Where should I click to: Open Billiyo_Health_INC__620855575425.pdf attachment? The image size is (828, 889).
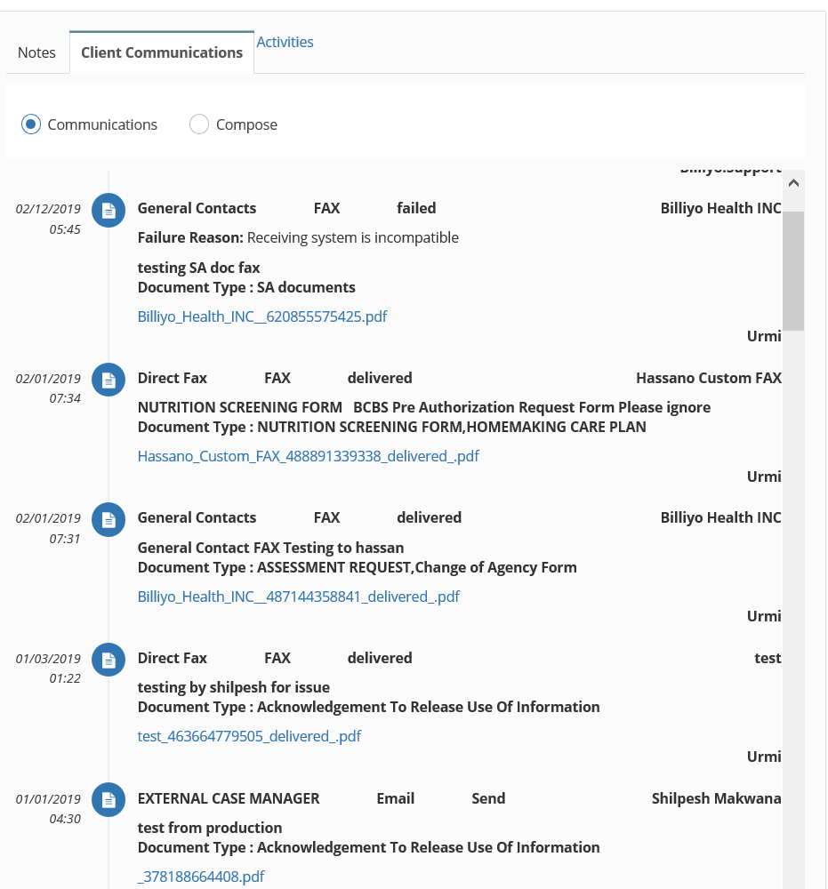click(x=262, y=316)
